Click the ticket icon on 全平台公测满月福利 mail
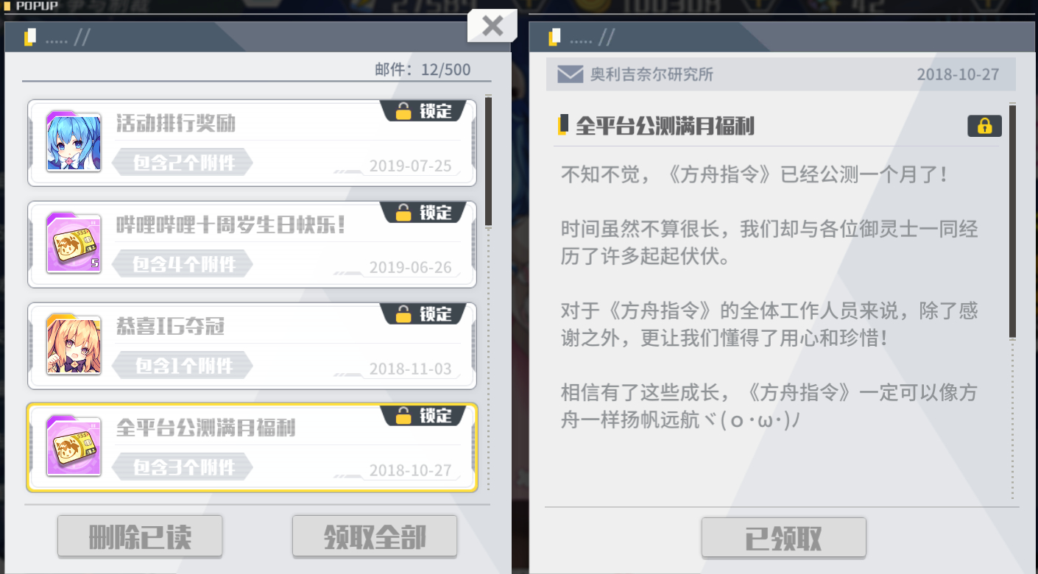This screenshot has height=574, width=1038. point(74,447)
